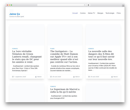Go to Séries TV section

pyautogui.click(x=92, y=13)
